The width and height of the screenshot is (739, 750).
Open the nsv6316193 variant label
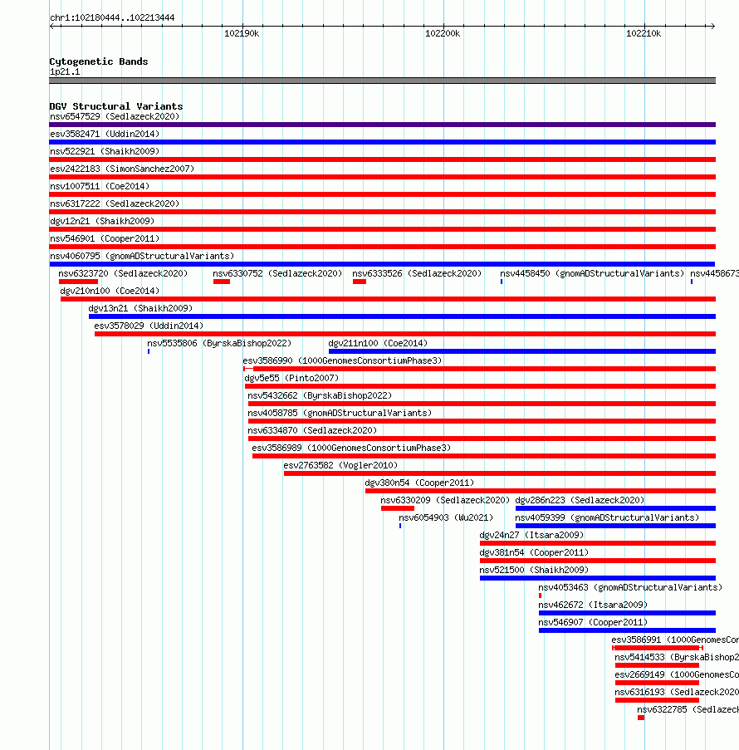click(x=677, y=693)
